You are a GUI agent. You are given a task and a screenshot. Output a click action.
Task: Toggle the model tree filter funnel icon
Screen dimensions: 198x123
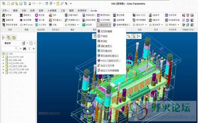point(29,49)
